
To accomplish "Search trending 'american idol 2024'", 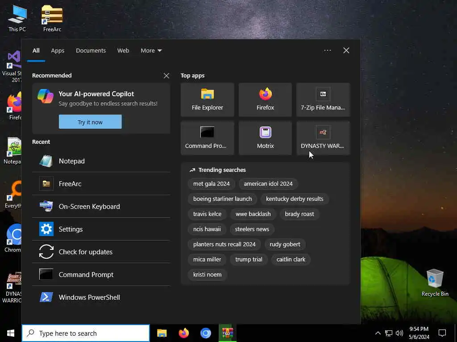I will (x=268, y=184).
